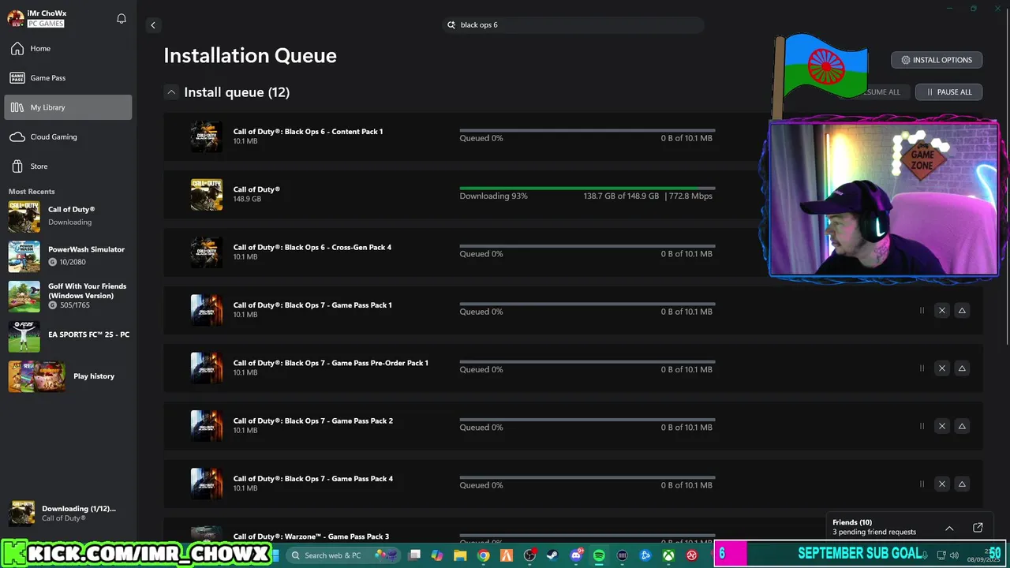Open Home in the sidebar
This screenshot has height=568, width=1010.
click(68, 49)
